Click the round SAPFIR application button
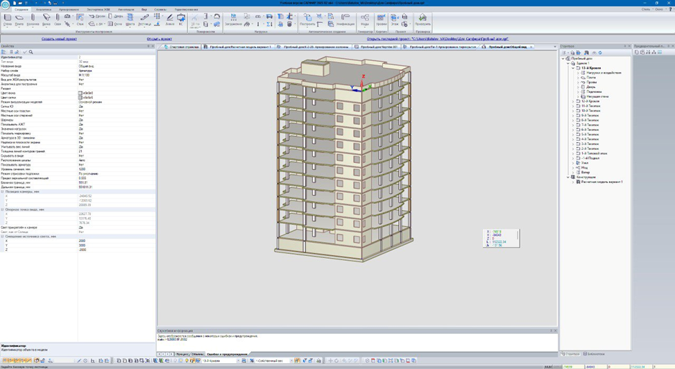Image resolution: width=675 pixels, height=369 pixels. coord(5,5)
